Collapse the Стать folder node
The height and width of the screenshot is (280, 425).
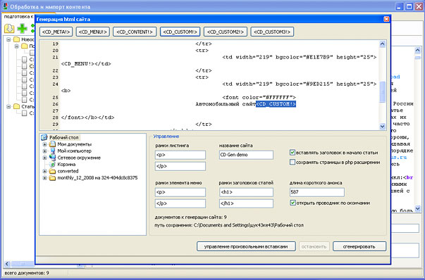tap(8, 106)
